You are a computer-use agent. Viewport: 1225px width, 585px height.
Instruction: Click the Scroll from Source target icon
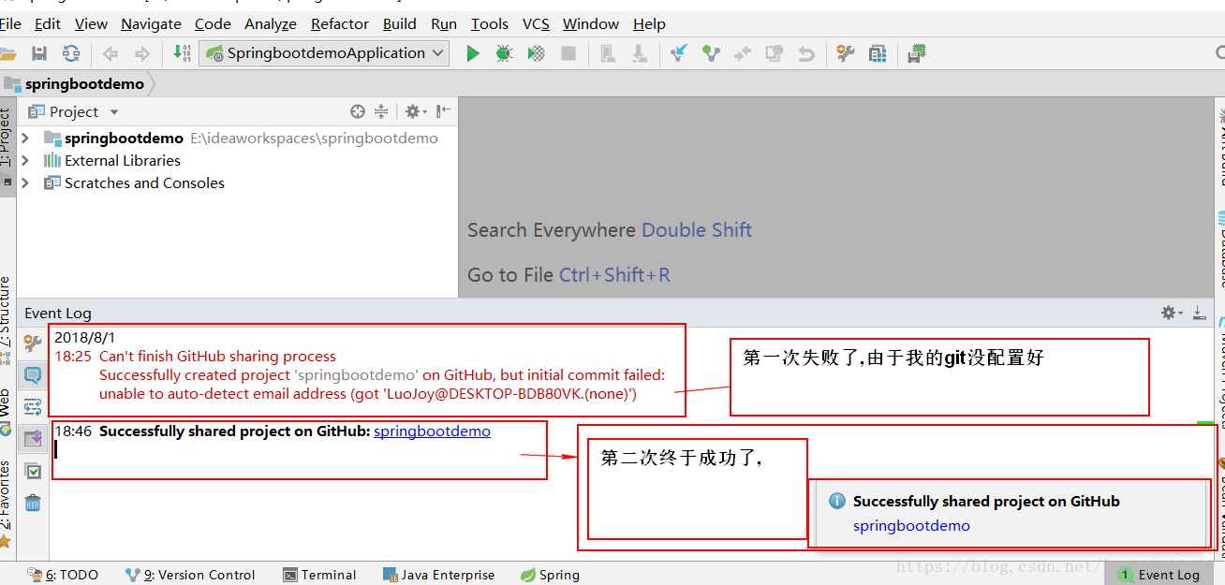point(358,111)
